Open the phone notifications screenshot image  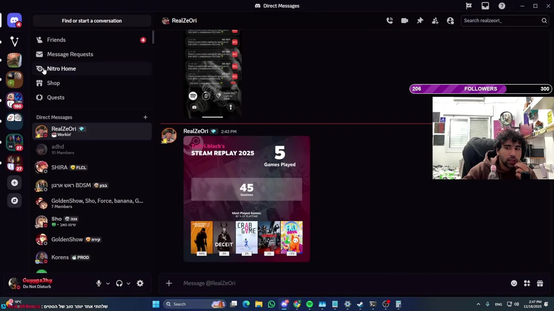pos(213,74)
